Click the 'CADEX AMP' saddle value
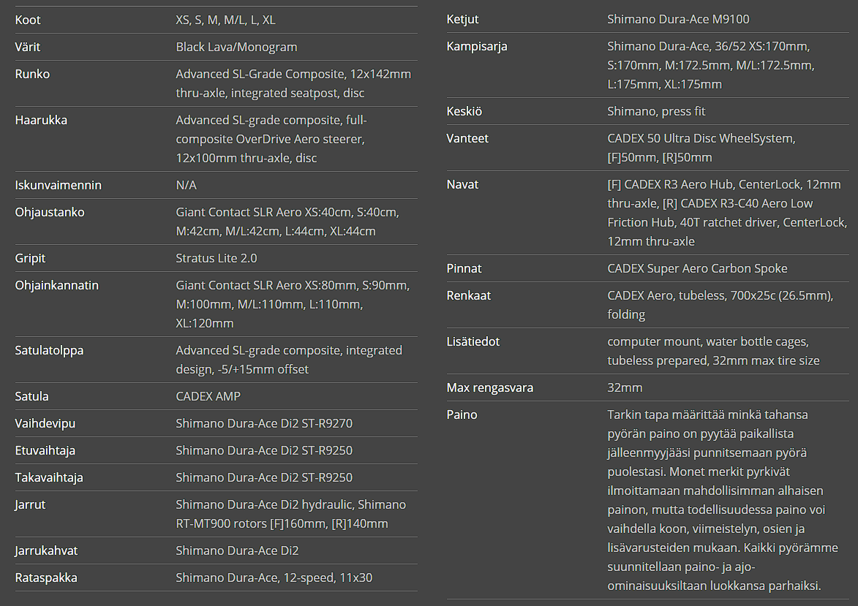 (208, 396)
